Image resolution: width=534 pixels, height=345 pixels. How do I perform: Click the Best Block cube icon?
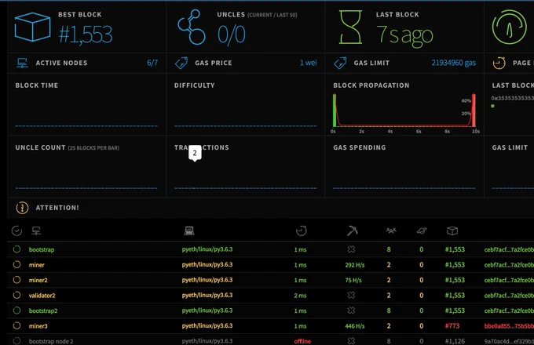point(33,27)
